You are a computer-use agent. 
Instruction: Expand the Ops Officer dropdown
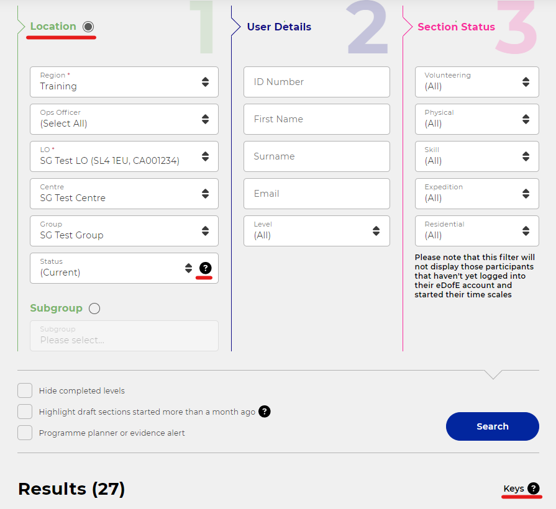click(x=124, y=119)
